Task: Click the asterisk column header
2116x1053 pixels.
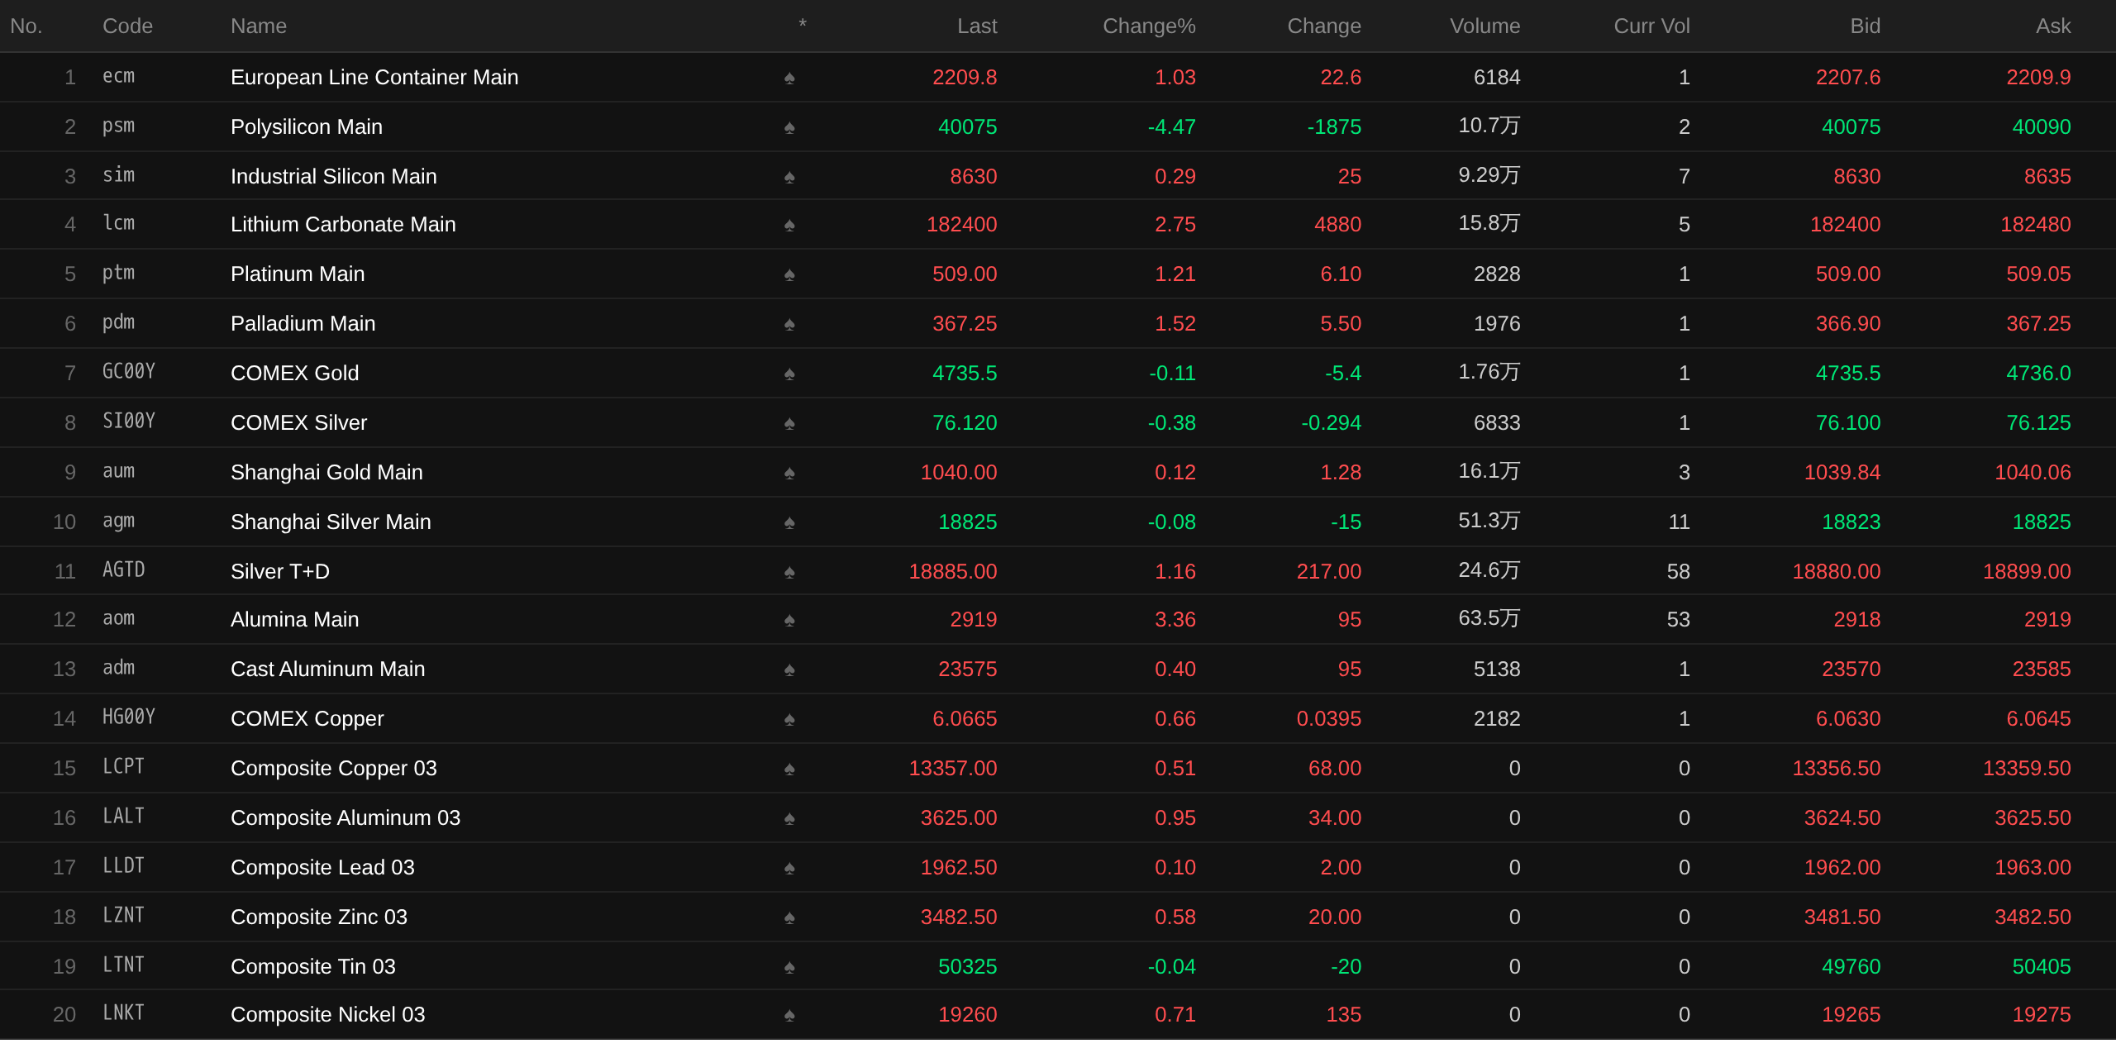Action: (802, 25)
